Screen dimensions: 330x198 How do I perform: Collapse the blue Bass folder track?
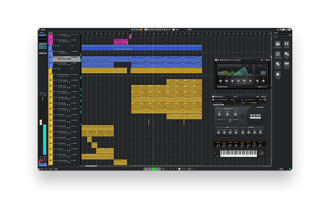coord(50,46)
